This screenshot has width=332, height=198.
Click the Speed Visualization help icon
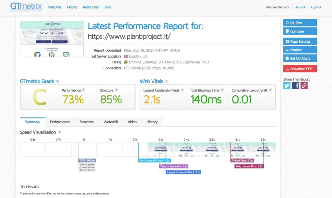tap(59, 132)
